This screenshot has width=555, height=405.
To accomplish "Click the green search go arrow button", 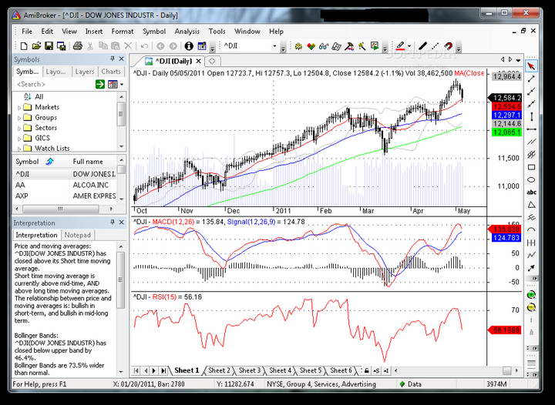I will point(100,84).
